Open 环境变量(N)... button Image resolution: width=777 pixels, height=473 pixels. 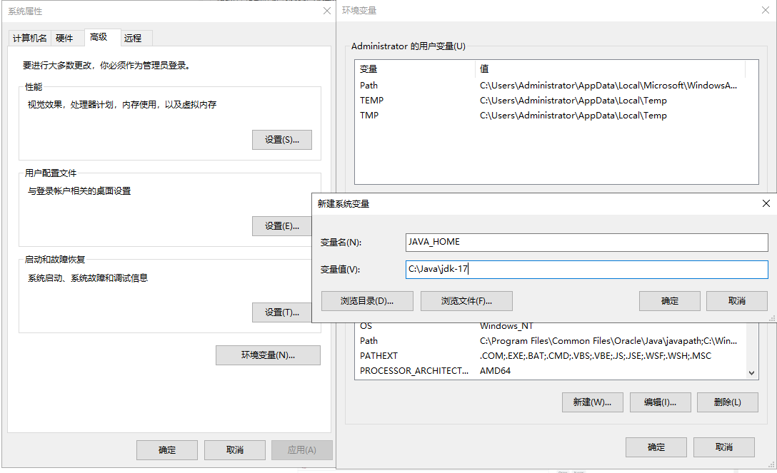click(268, 355)
